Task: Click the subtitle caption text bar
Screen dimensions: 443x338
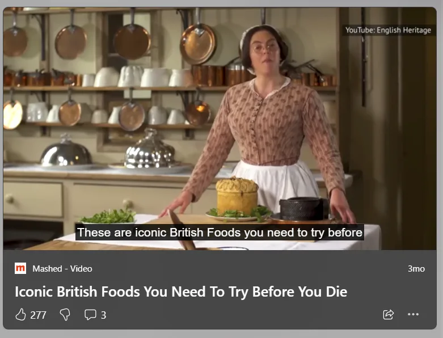Action: click(220, 233)
